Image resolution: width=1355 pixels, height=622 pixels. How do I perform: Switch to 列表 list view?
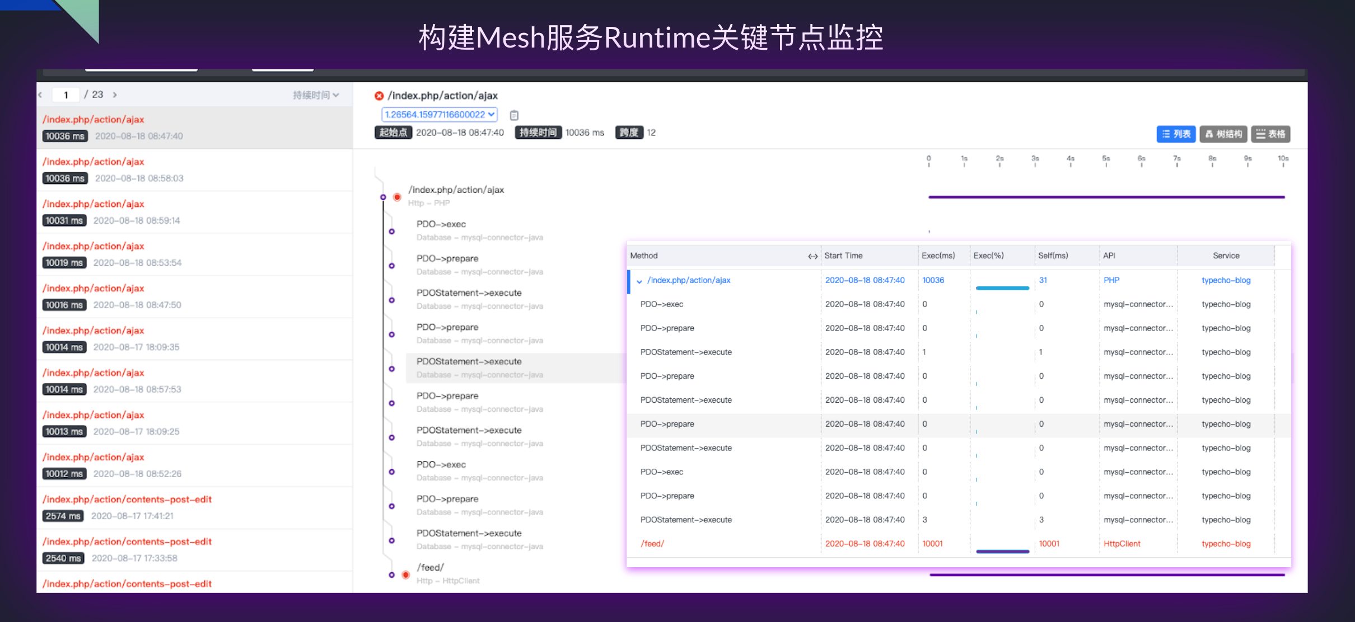1176,134
